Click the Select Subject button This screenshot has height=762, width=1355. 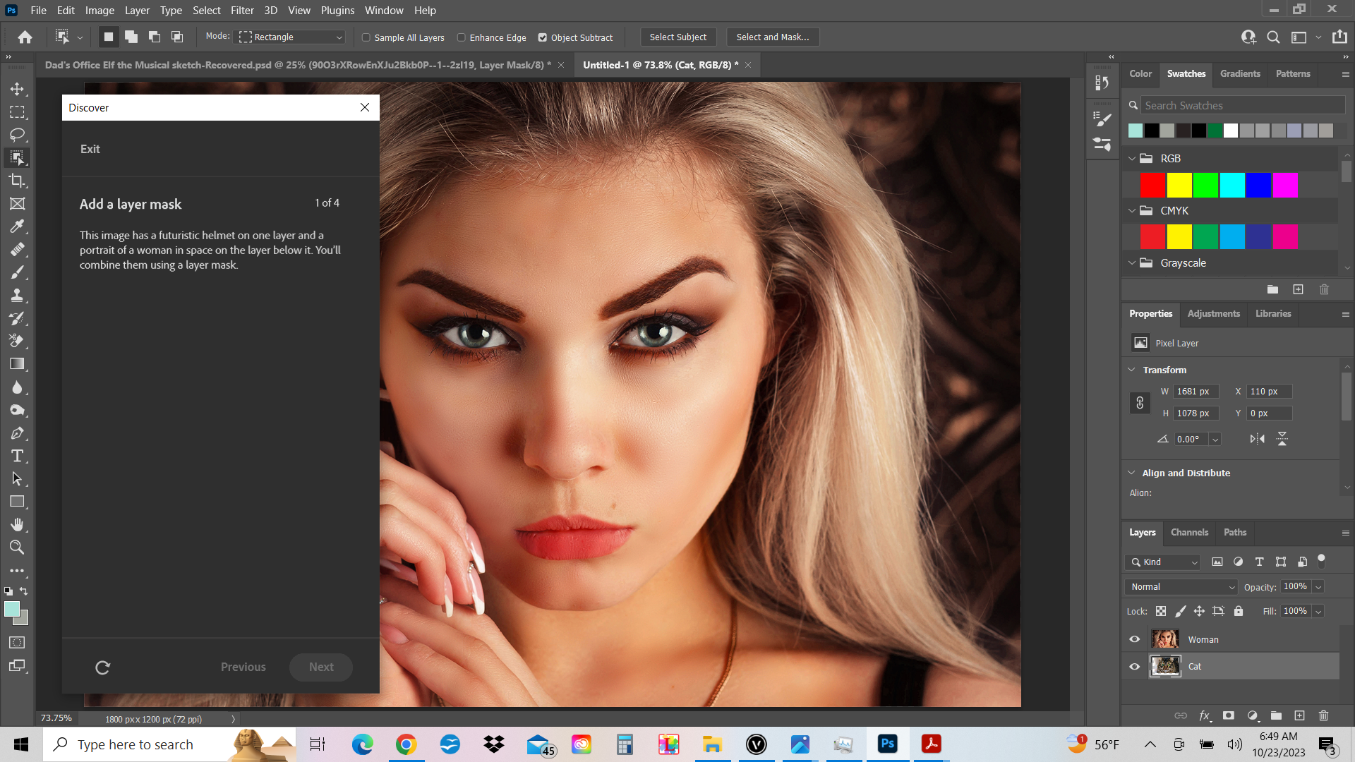click(x=677, y=37)
